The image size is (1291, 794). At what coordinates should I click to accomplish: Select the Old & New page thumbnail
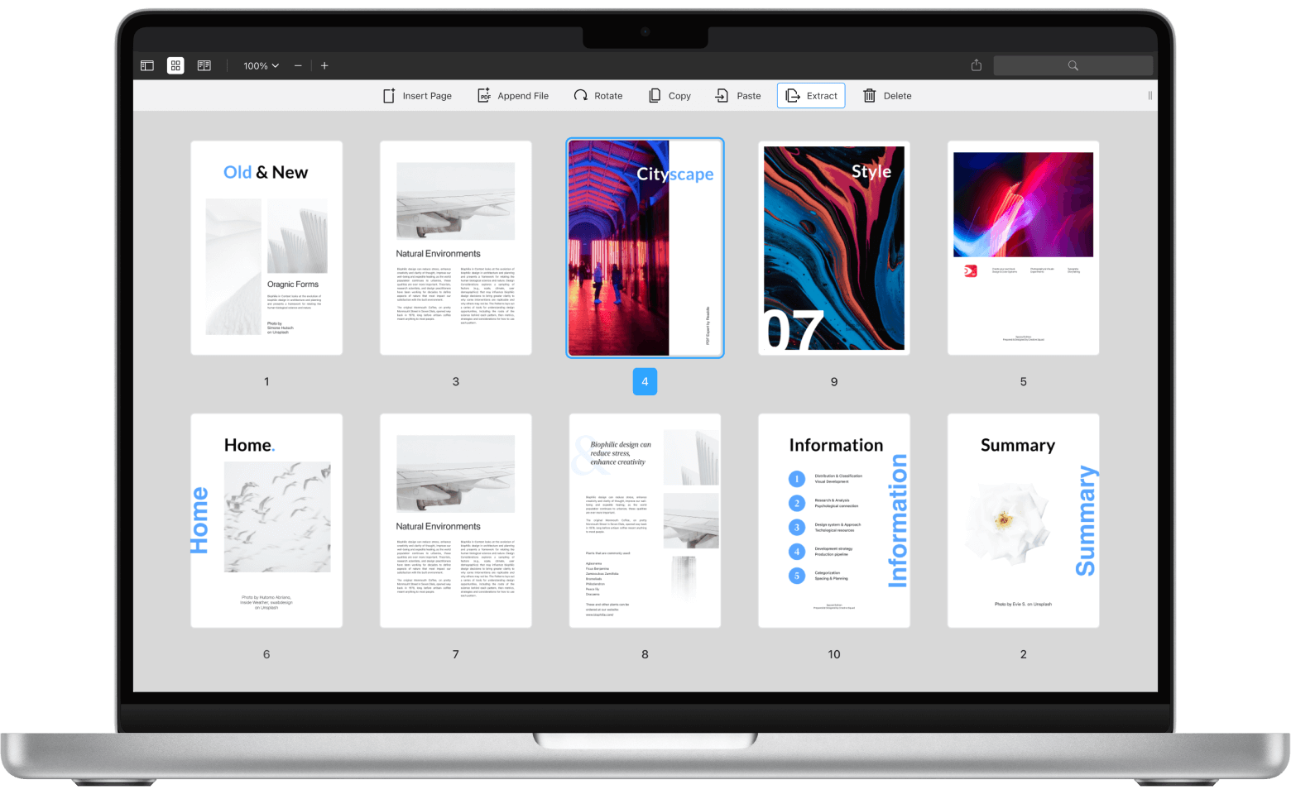266,248
